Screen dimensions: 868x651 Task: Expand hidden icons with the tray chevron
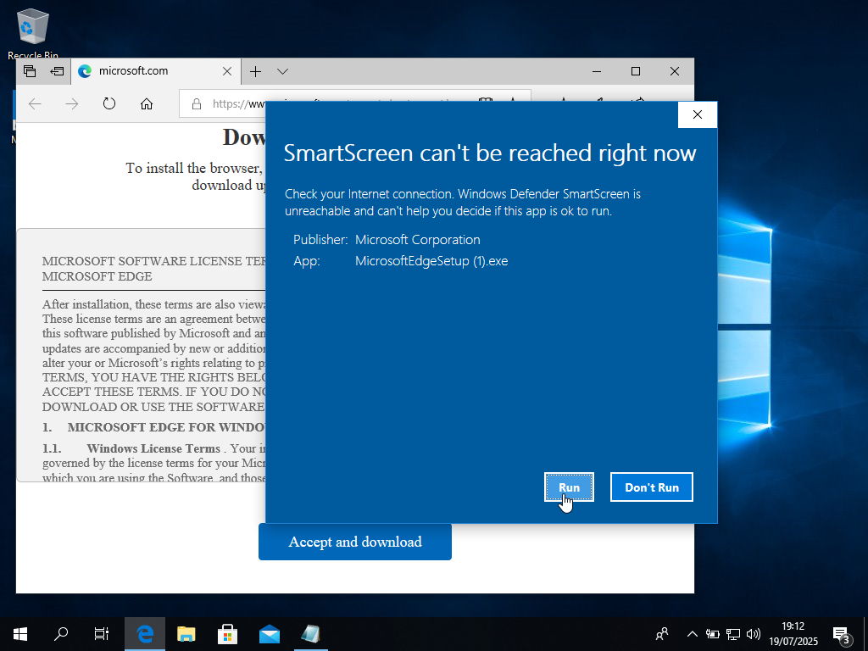tap(693, 634)
